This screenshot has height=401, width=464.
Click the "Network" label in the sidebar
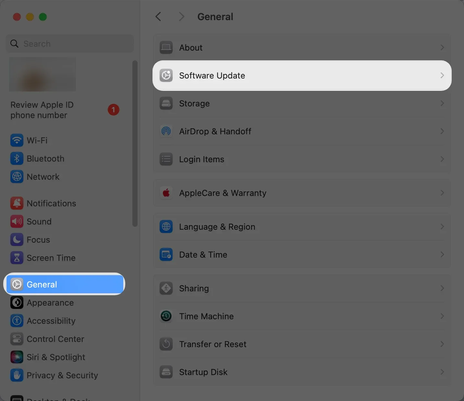click(43, 177)
